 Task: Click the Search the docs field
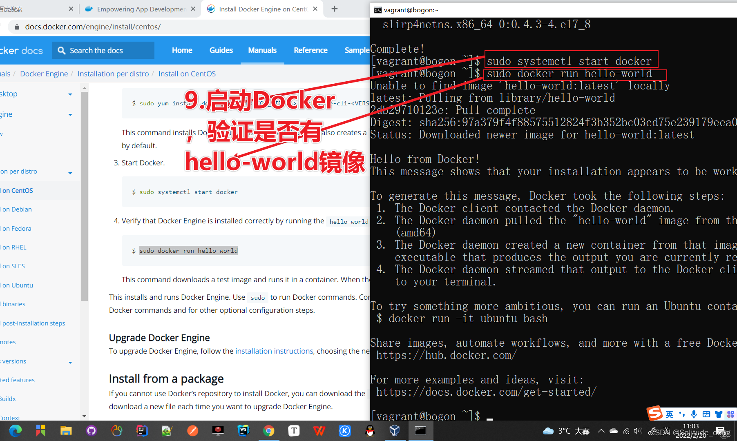(103, 50)
